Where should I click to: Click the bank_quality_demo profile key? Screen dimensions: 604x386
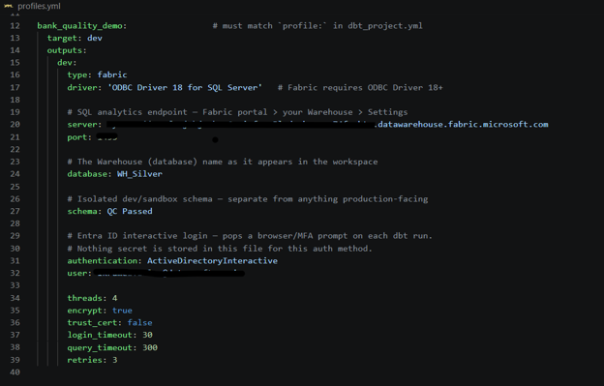click(79, 26)
